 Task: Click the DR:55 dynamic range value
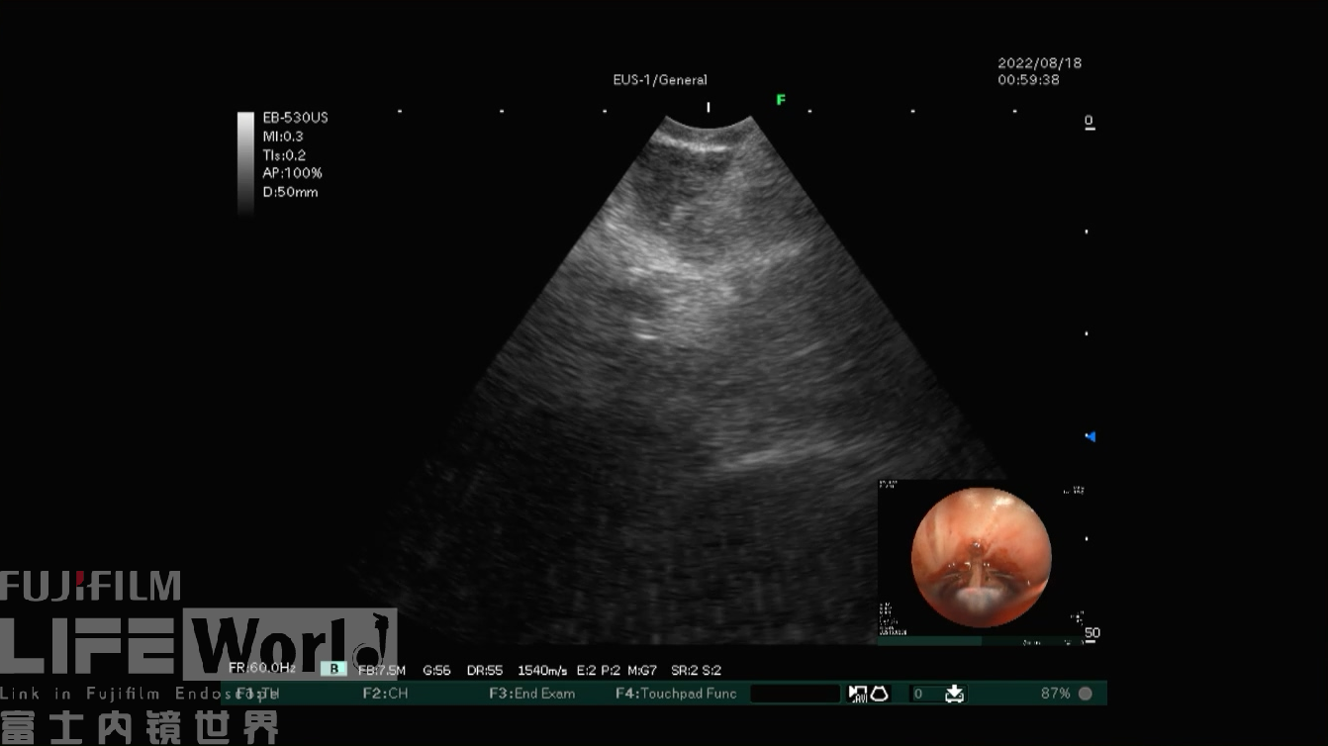click(485, 670)
